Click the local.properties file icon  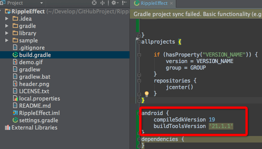click(x=15, y=98)
